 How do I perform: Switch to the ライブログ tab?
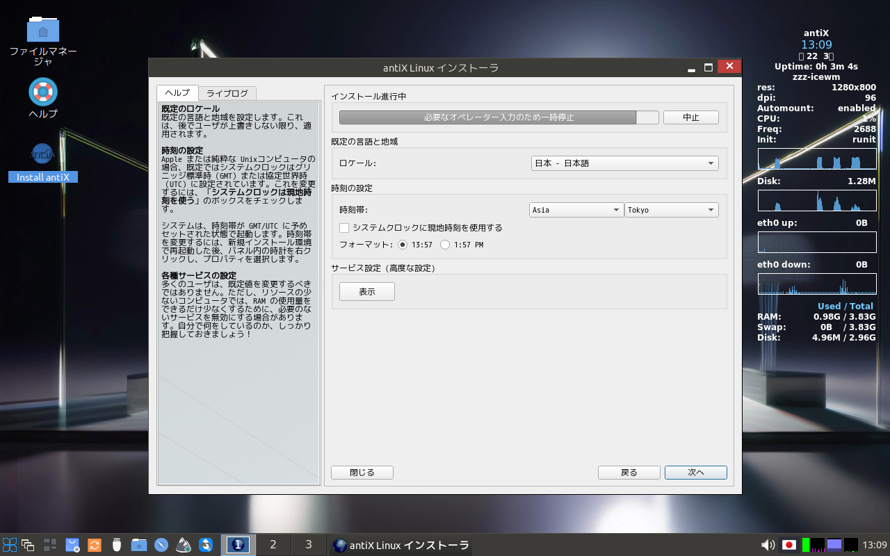pos(227,93)
